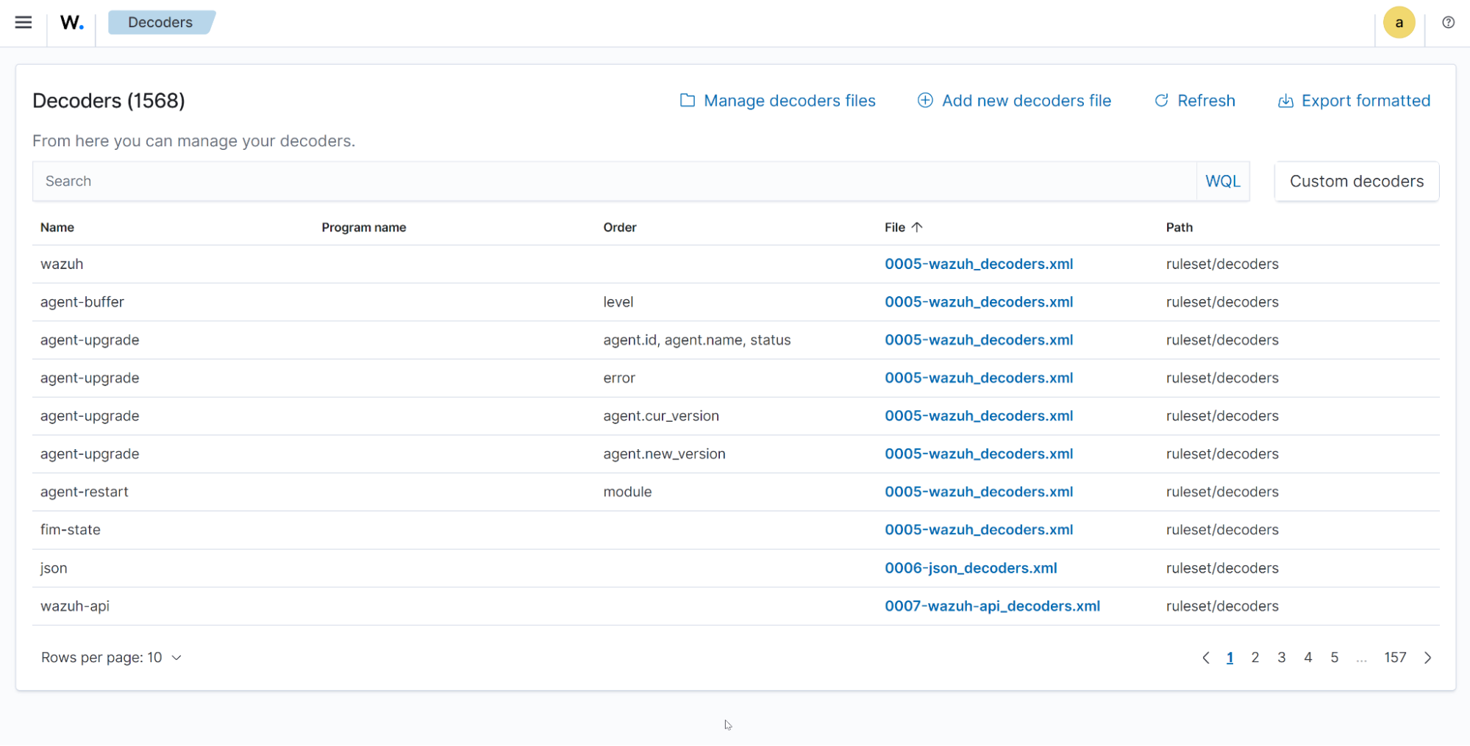
Task: Open 0005-wazuh_decoders.xml for the wazuh decoder
Action: (x=979, y=264)
